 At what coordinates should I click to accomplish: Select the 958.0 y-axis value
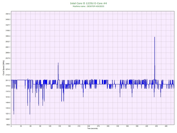[8, 125]
